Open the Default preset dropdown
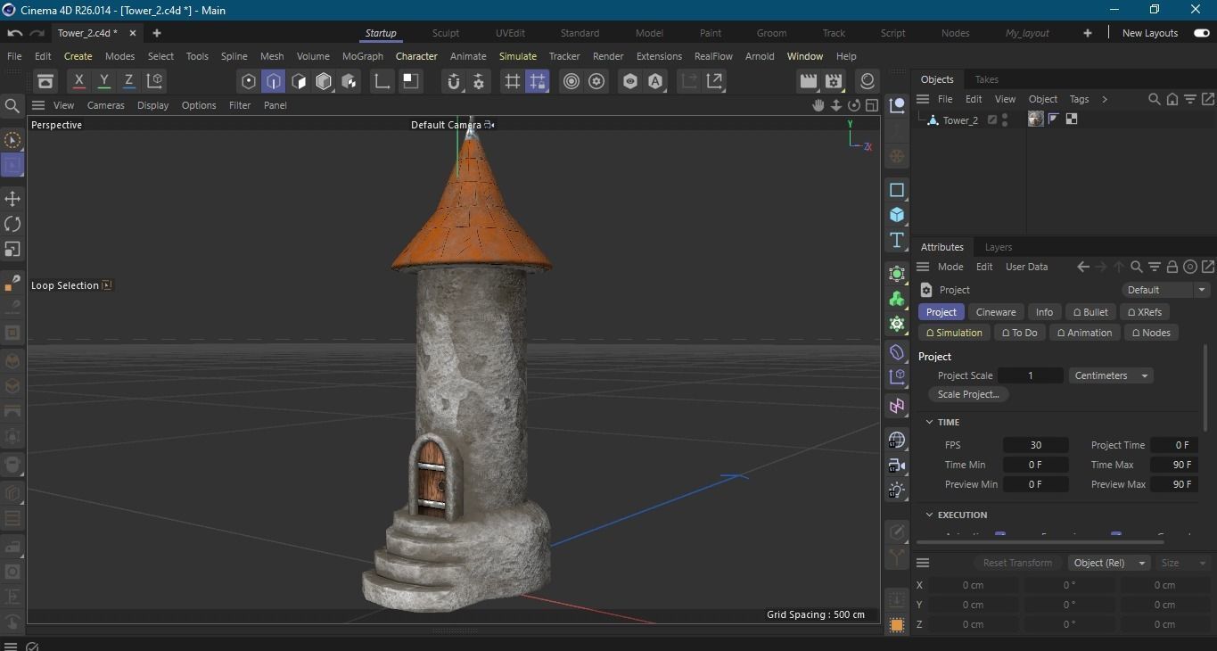 point(1166,290)
